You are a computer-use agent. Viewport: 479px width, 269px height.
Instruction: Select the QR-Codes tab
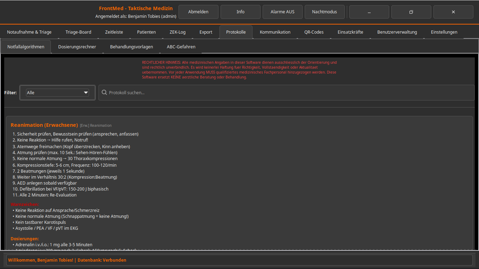coord(314,32)
